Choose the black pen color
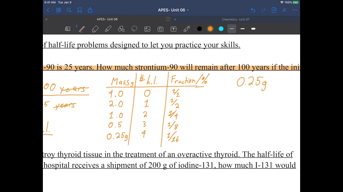This screenshot has width=343, height=192. point(199,29)
